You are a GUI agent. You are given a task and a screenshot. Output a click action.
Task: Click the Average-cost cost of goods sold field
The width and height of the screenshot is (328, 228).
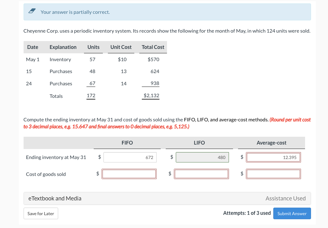coord(273,174)
